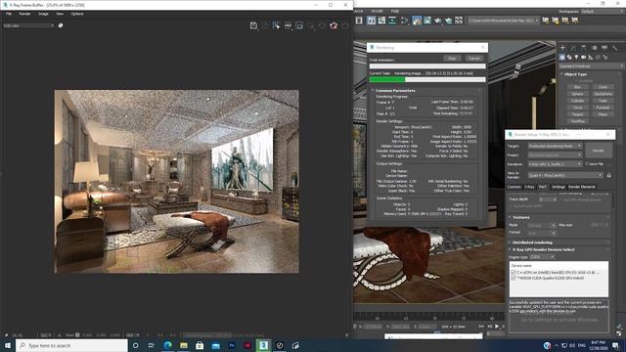Screen dimensions: 626x352
Task: Select the Lights category icon in Create panel
Action: pos(576,58)
